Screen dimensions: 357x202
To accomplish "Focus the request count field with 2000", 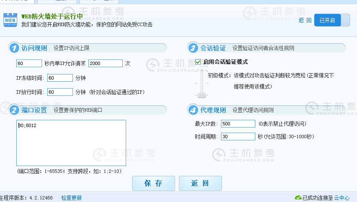I will tap(106, 63).
